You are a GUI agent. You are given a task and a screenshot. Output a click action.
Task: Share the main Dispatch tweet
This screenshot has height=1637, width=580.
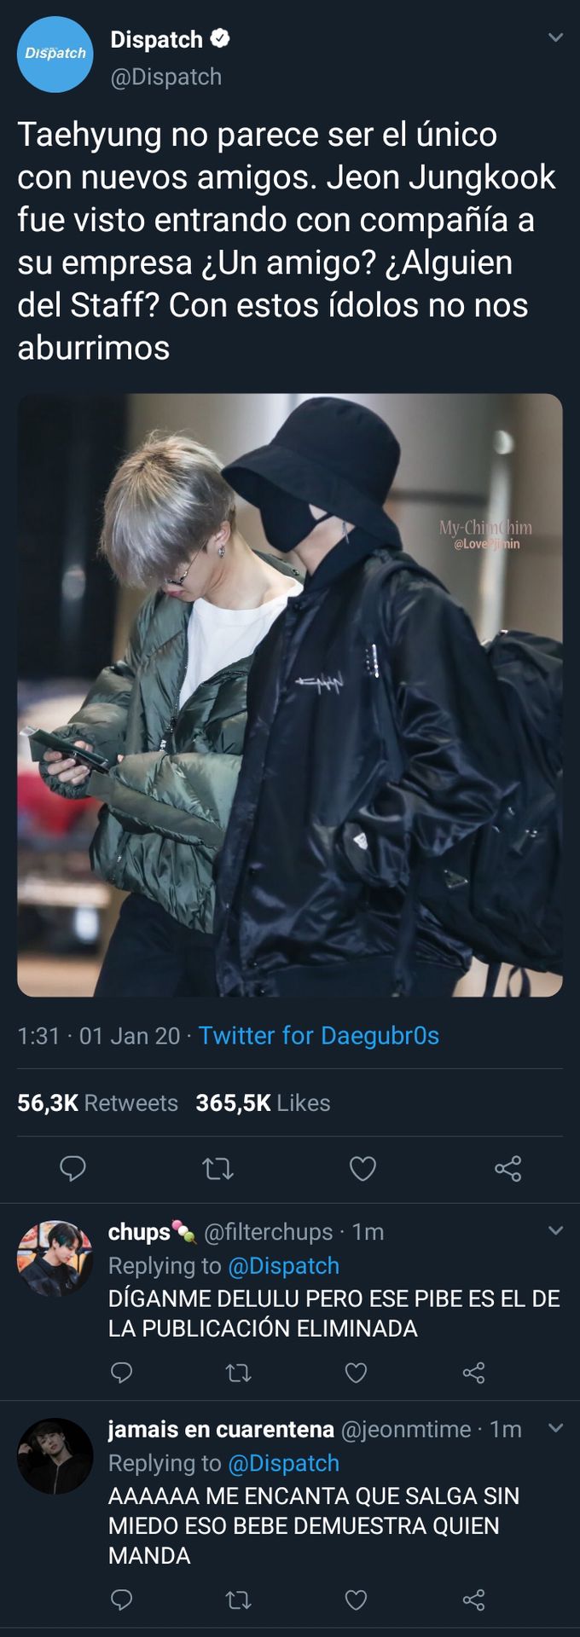point(507,1168)
